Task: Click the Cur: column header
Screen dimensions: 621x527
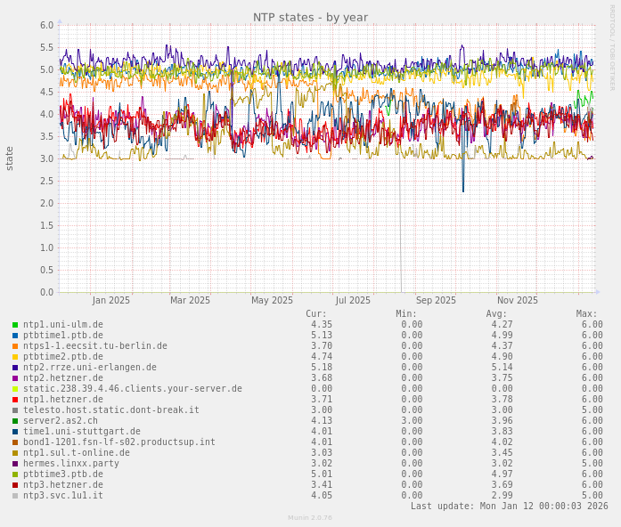Action: pyautogui.click(x=316, y=314)
